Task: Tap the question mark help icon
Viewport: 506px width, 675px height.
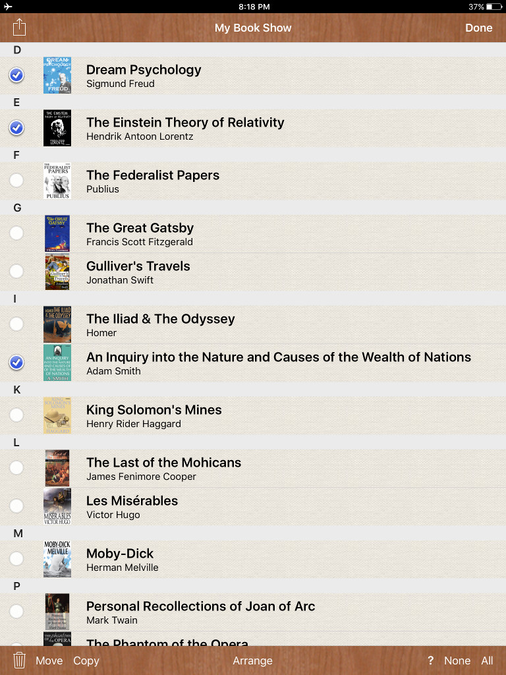Action: [x=431, y=660]
